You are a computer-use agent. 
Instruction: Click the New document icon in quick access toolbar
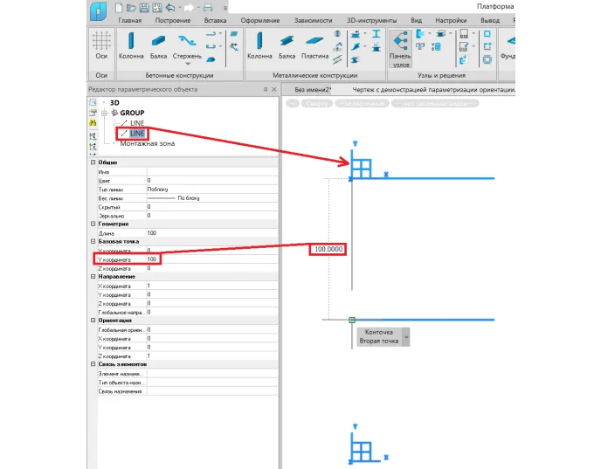point(119,8)
